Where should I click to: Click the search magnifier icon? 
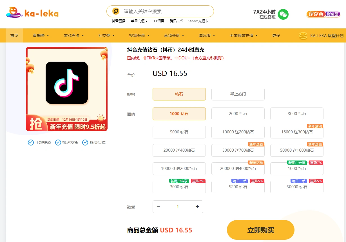tap(116, 11)
